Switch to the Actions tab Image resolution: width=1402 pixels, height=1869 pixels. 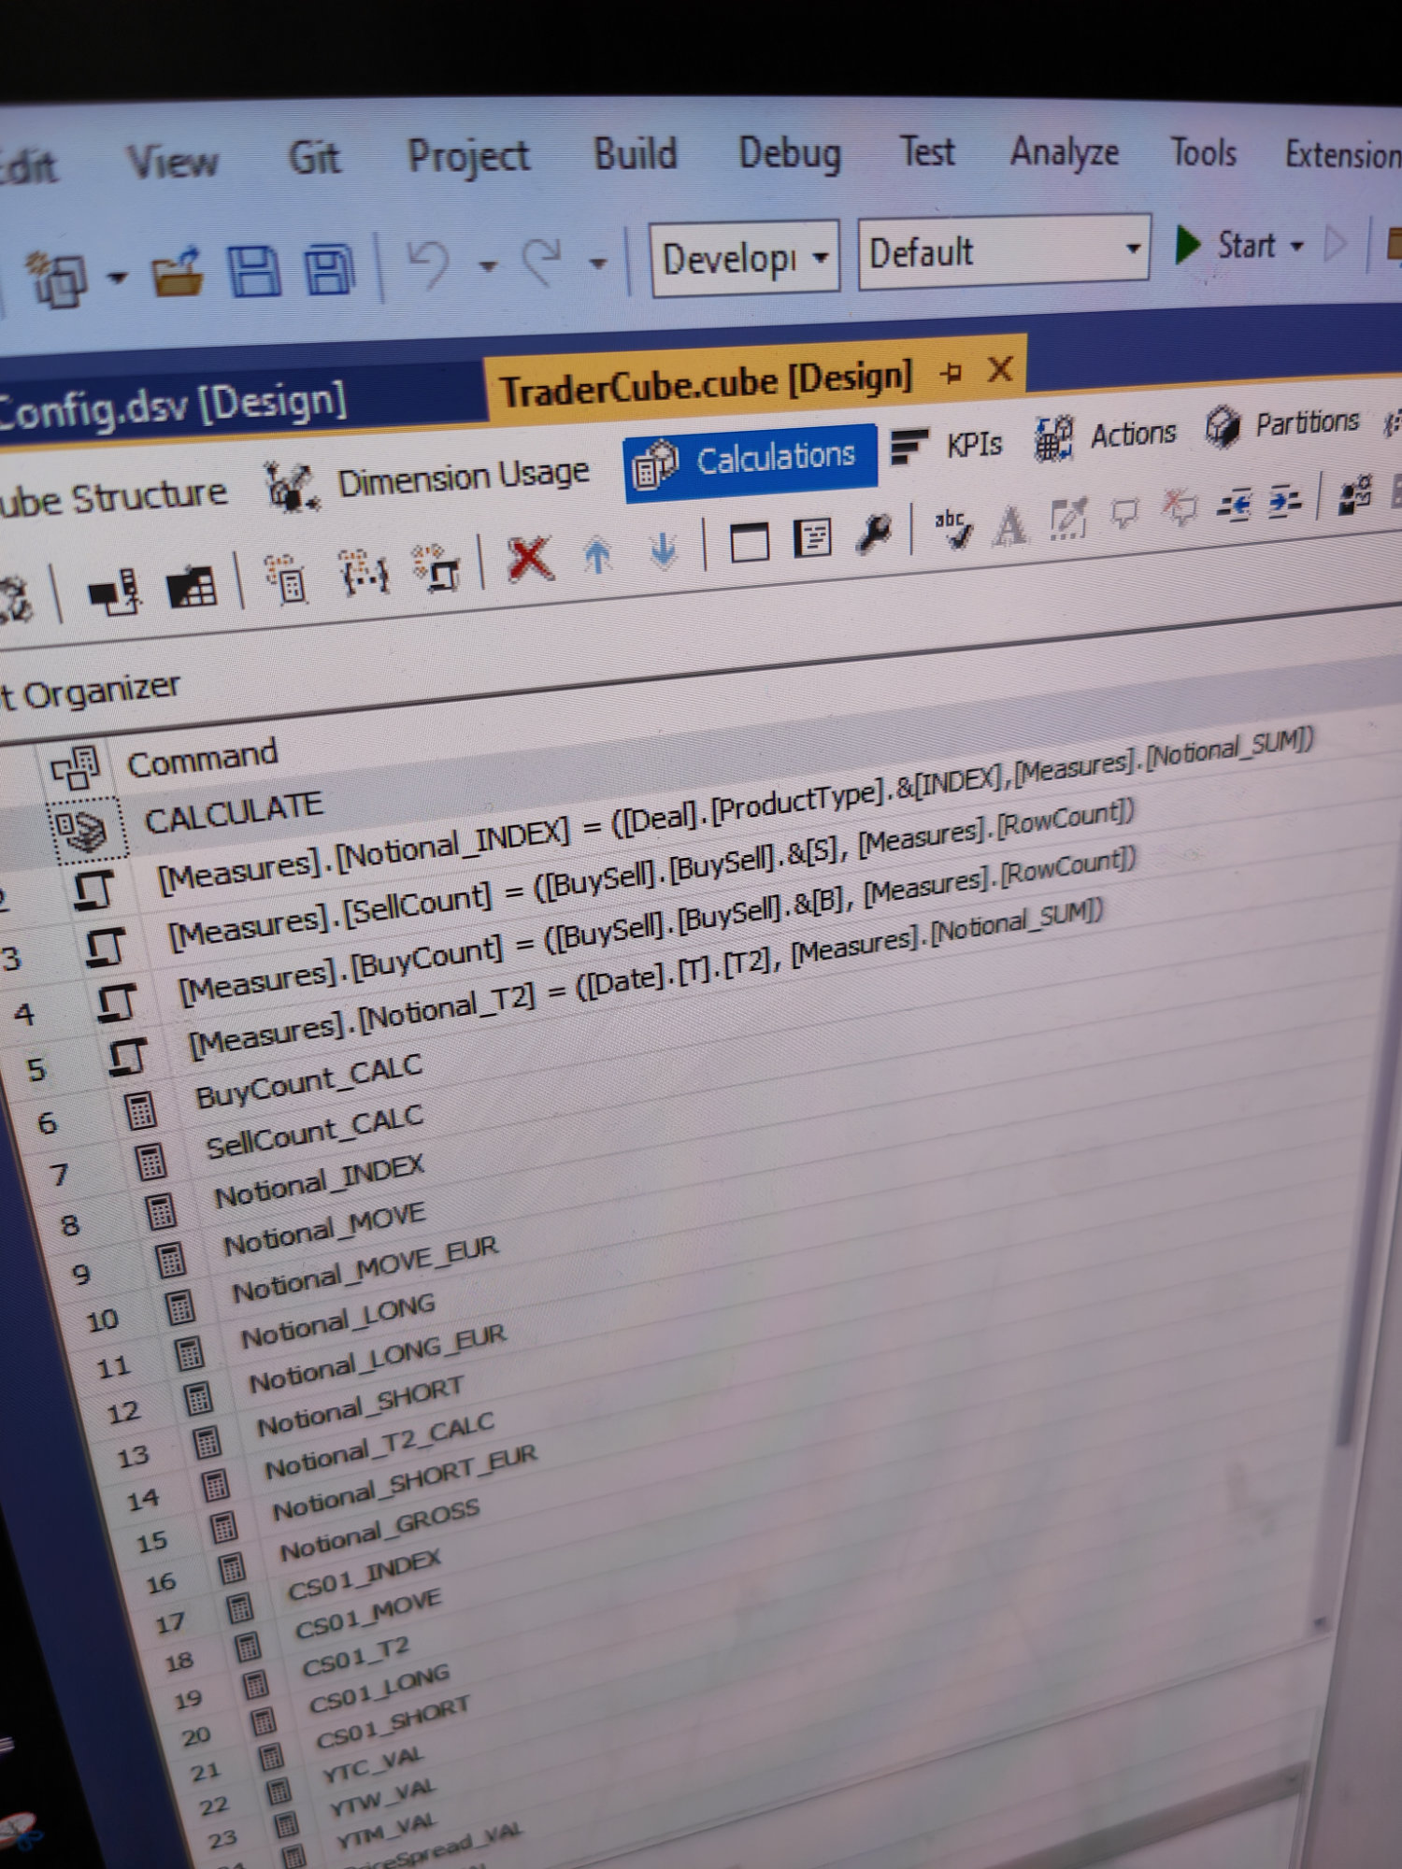[1106, 435]
